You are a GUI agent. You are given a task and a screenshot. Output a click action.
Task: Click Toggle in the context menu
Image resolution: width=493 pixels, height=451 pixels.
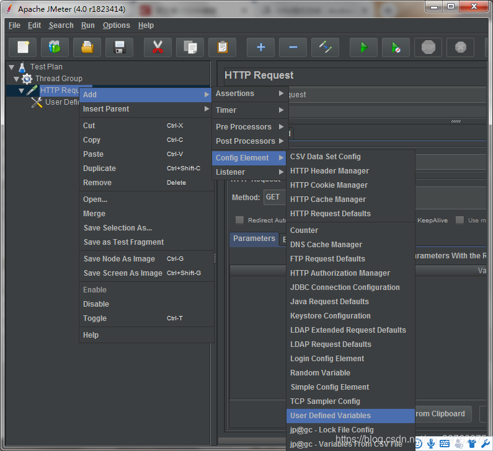tap(146, 318)
